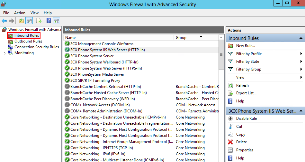Click the funnel icon for Filter by Profile
305x162 pixels.
[230, 53]
